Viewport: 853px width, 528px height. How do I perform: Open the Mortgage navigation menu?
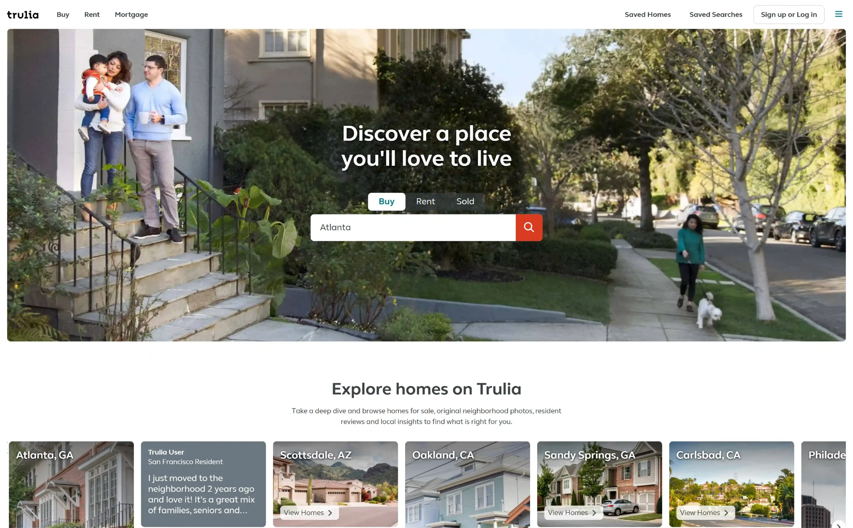(130, 14)
